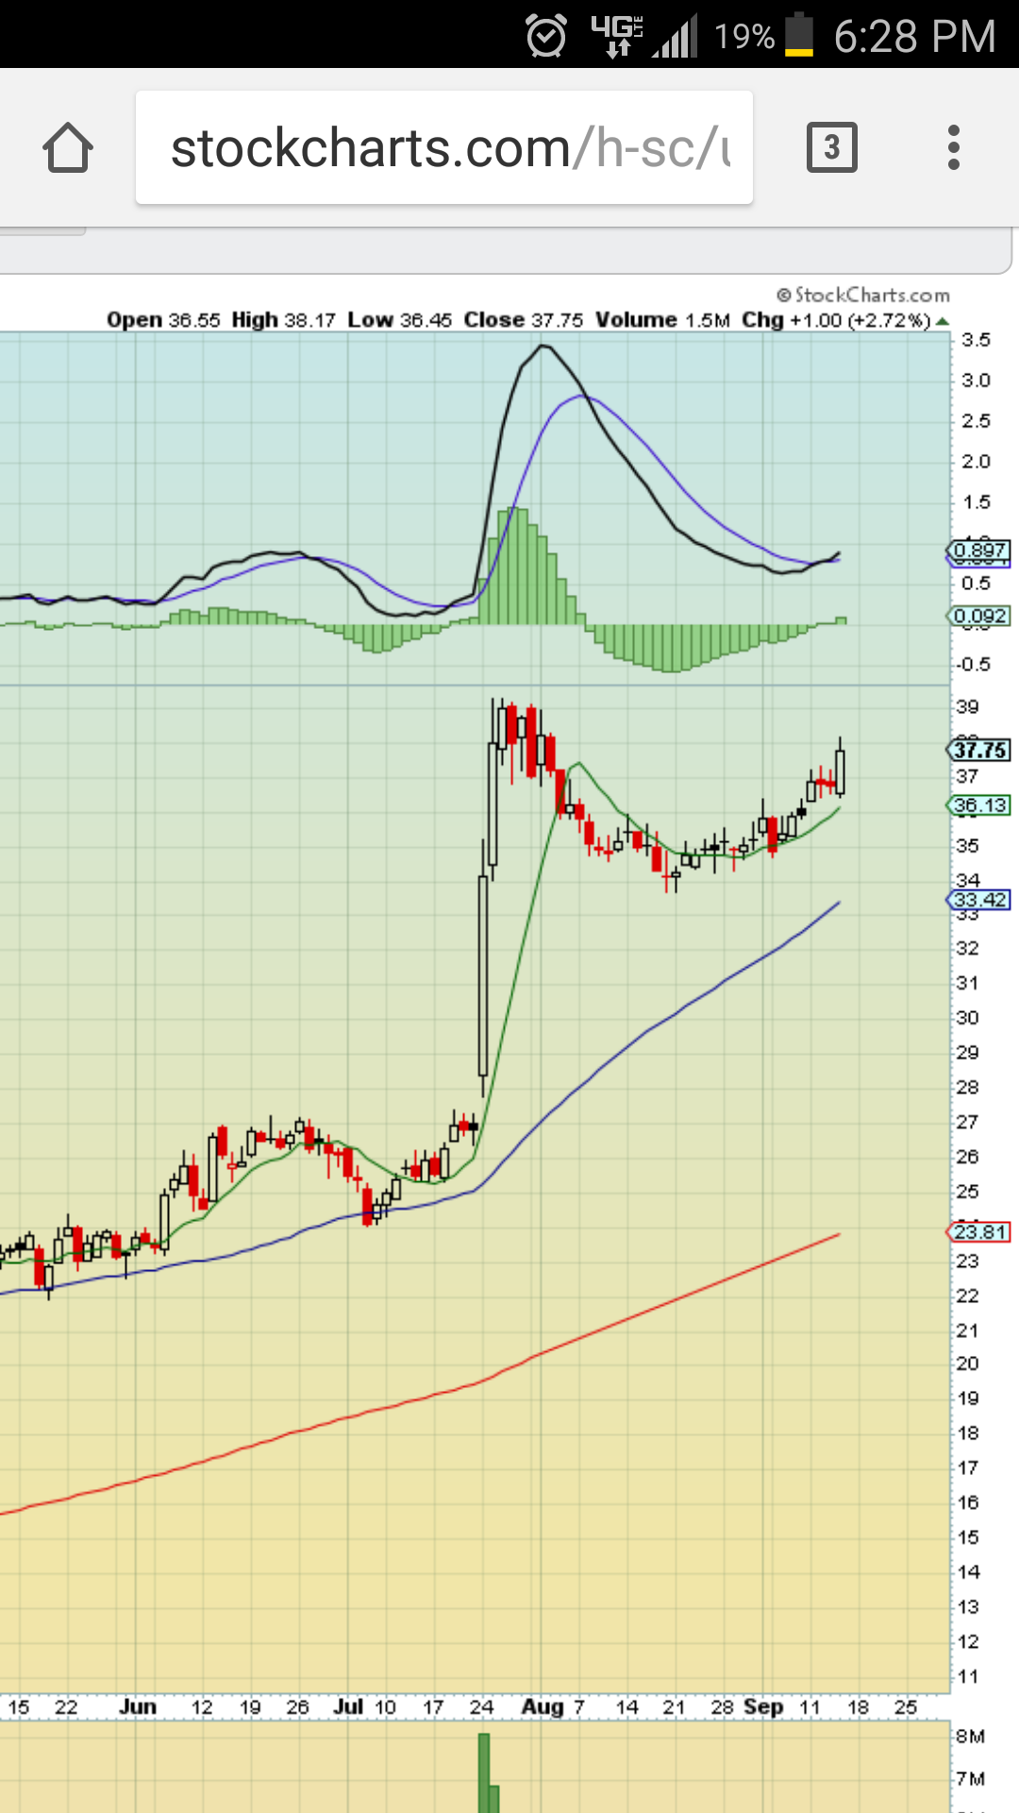
Task: Click the 0.897 MACD value label
Action: 979,551
